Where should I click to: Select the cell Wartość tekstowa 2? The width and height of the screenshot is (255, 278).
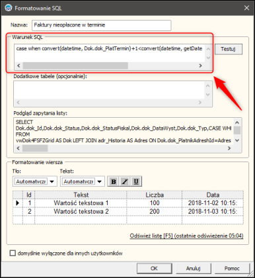(x=81, y=211)
